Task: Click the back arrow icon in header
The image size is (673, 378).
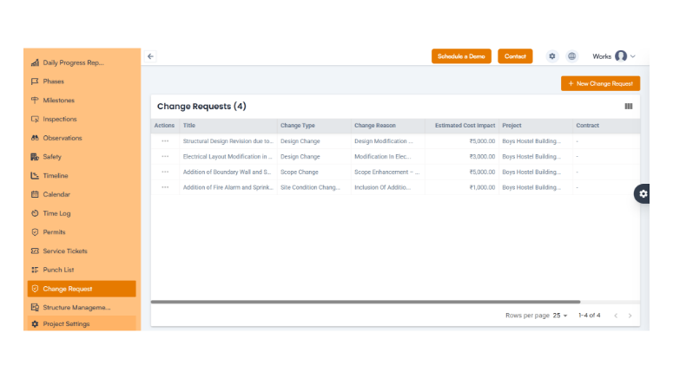Action: click(150, 56)
